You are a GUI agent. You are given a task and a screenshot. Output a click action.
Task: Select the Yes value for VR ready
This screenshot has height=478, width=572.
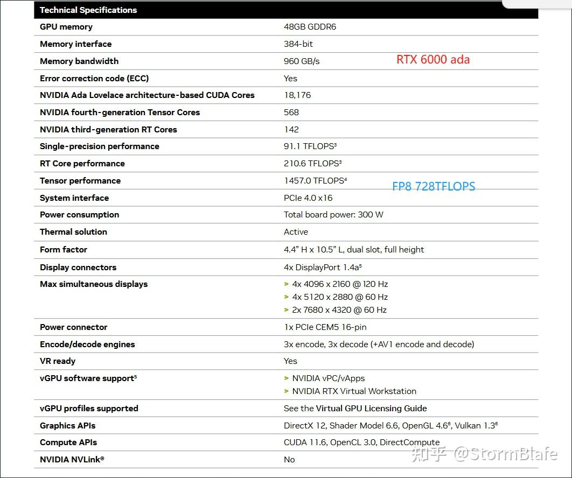pyautogui.click(x=290, y=361)
